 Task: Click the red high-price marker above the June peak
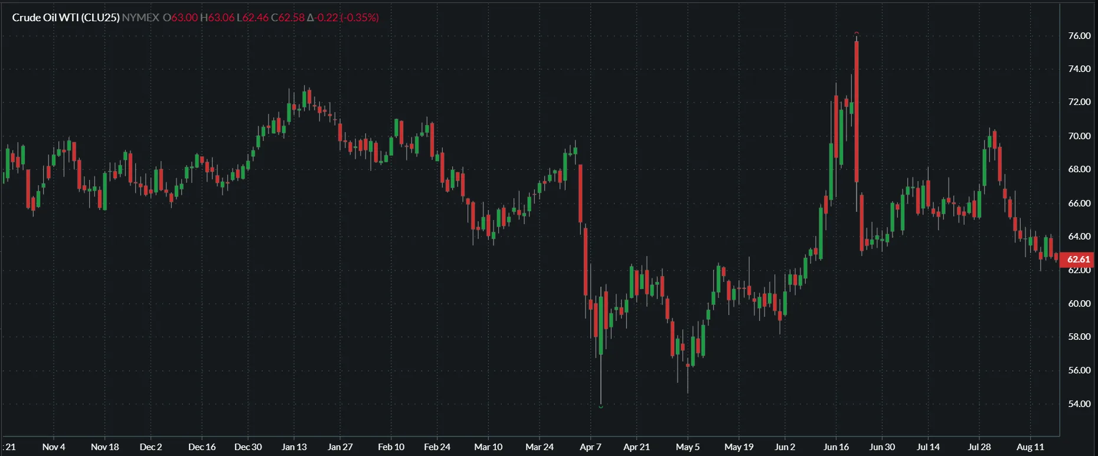point(857,34)
